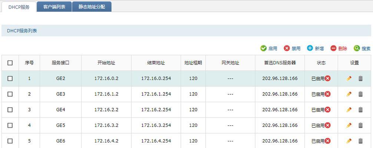Image resolution: width=373 pixels, height=148 pixels.
Task: Click end address 172.16.0.254 cell
Action: (x=156, y=78)
